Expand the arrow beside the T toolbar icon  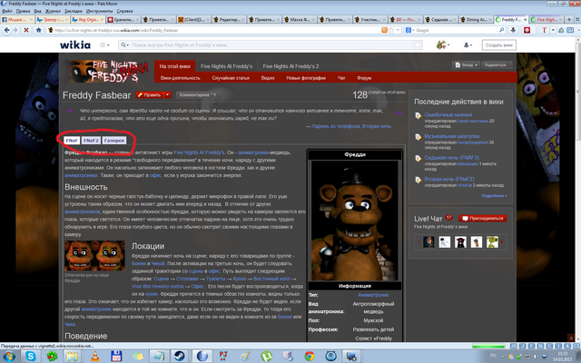coord(553,30)
